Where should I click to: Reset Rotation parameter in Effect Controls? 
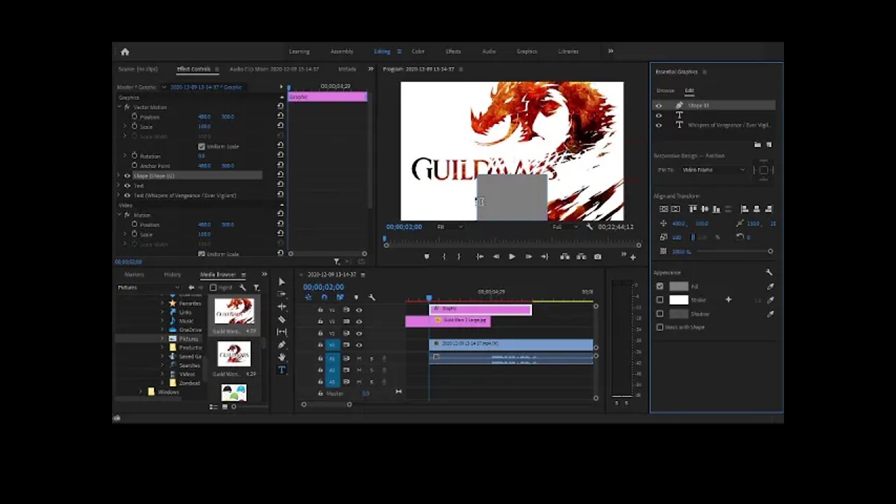(x=280, y=156)
